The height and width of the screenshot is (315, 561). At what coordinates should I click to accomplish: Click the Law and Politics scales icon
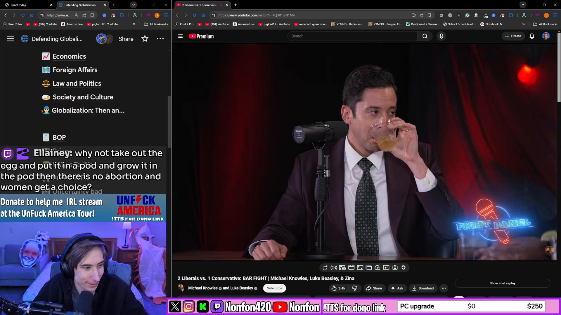(45, 83)
